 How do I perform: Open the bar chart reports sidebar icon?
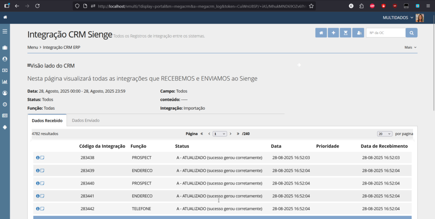pos(5,82)
